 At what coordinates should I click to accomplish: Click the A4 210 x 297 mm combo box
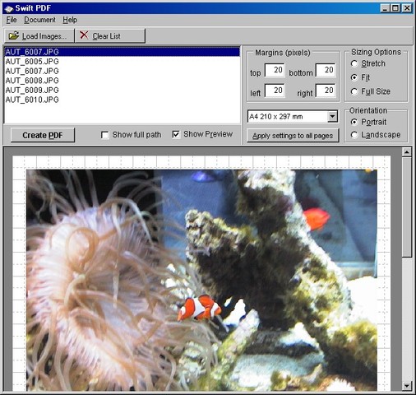click(293, 117)
